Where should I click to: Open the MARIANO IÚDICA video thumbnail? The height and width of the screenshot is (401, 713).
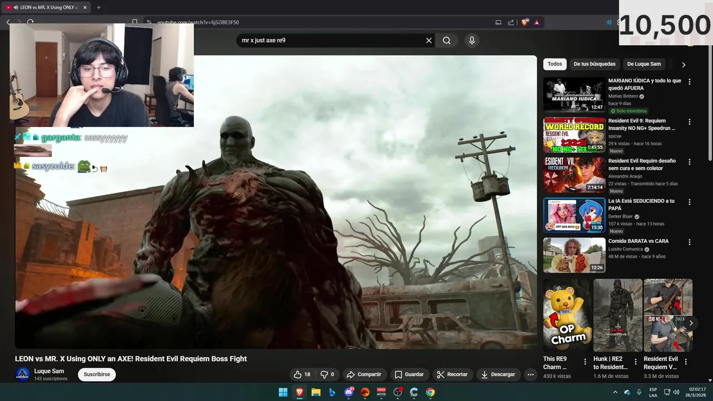click(x=574, y=95)
